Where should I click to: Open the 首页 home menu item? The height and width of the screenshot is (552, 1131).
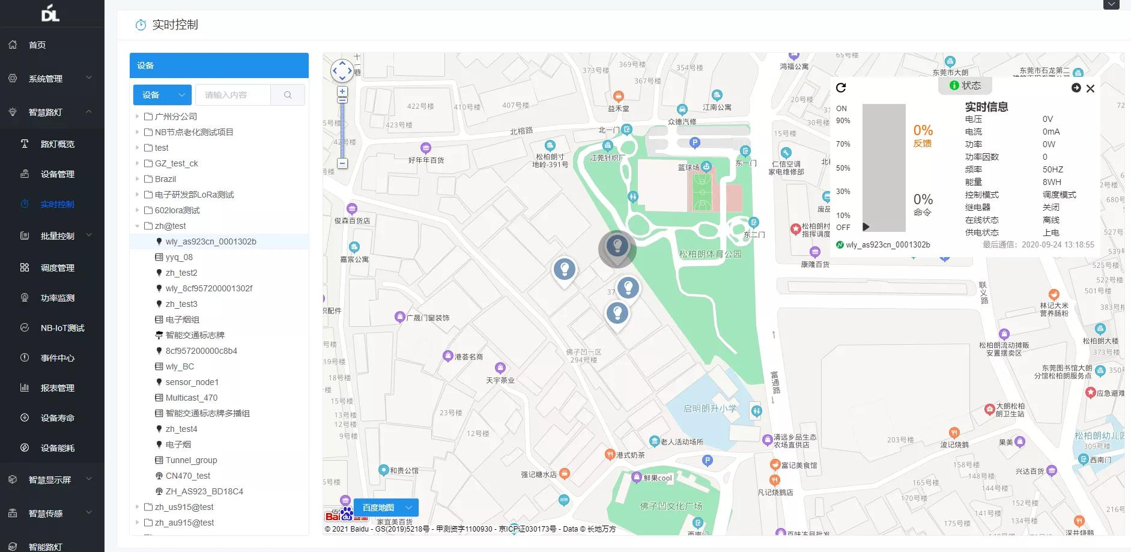[37, 45]
